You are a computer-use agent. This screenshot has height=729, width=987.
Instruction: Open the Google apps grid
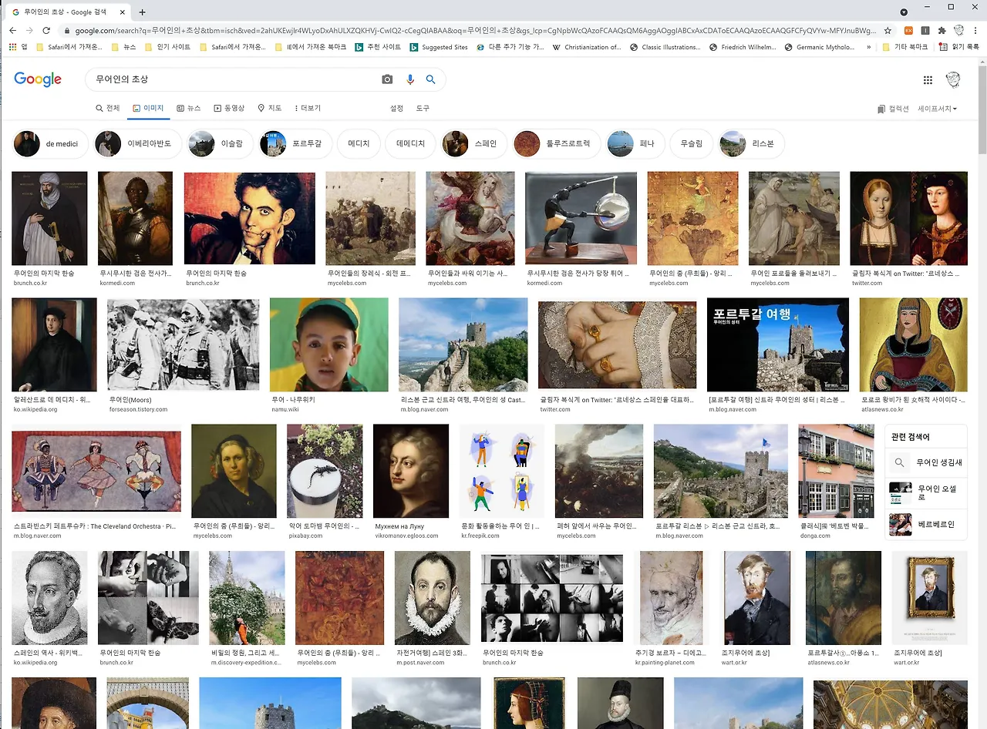coord(928,80)
